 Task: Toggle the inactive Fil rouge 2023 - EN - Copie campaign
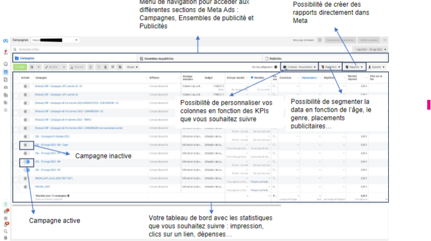pos(25,145)
